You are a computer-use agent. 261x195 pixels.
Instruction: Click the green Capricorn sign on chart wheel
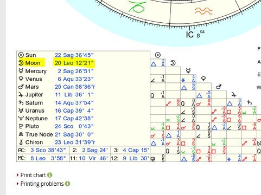pos(137,6)
